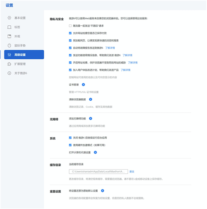Click the 清除浏览记录、Cookie description text
This screenshot has height=209, width=207.
(x=91, y=107)
